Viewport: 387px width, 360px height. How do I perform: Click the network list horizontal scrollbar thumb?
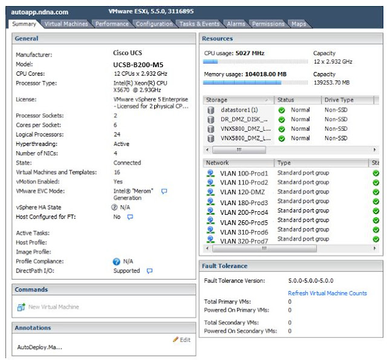[264, 249]
